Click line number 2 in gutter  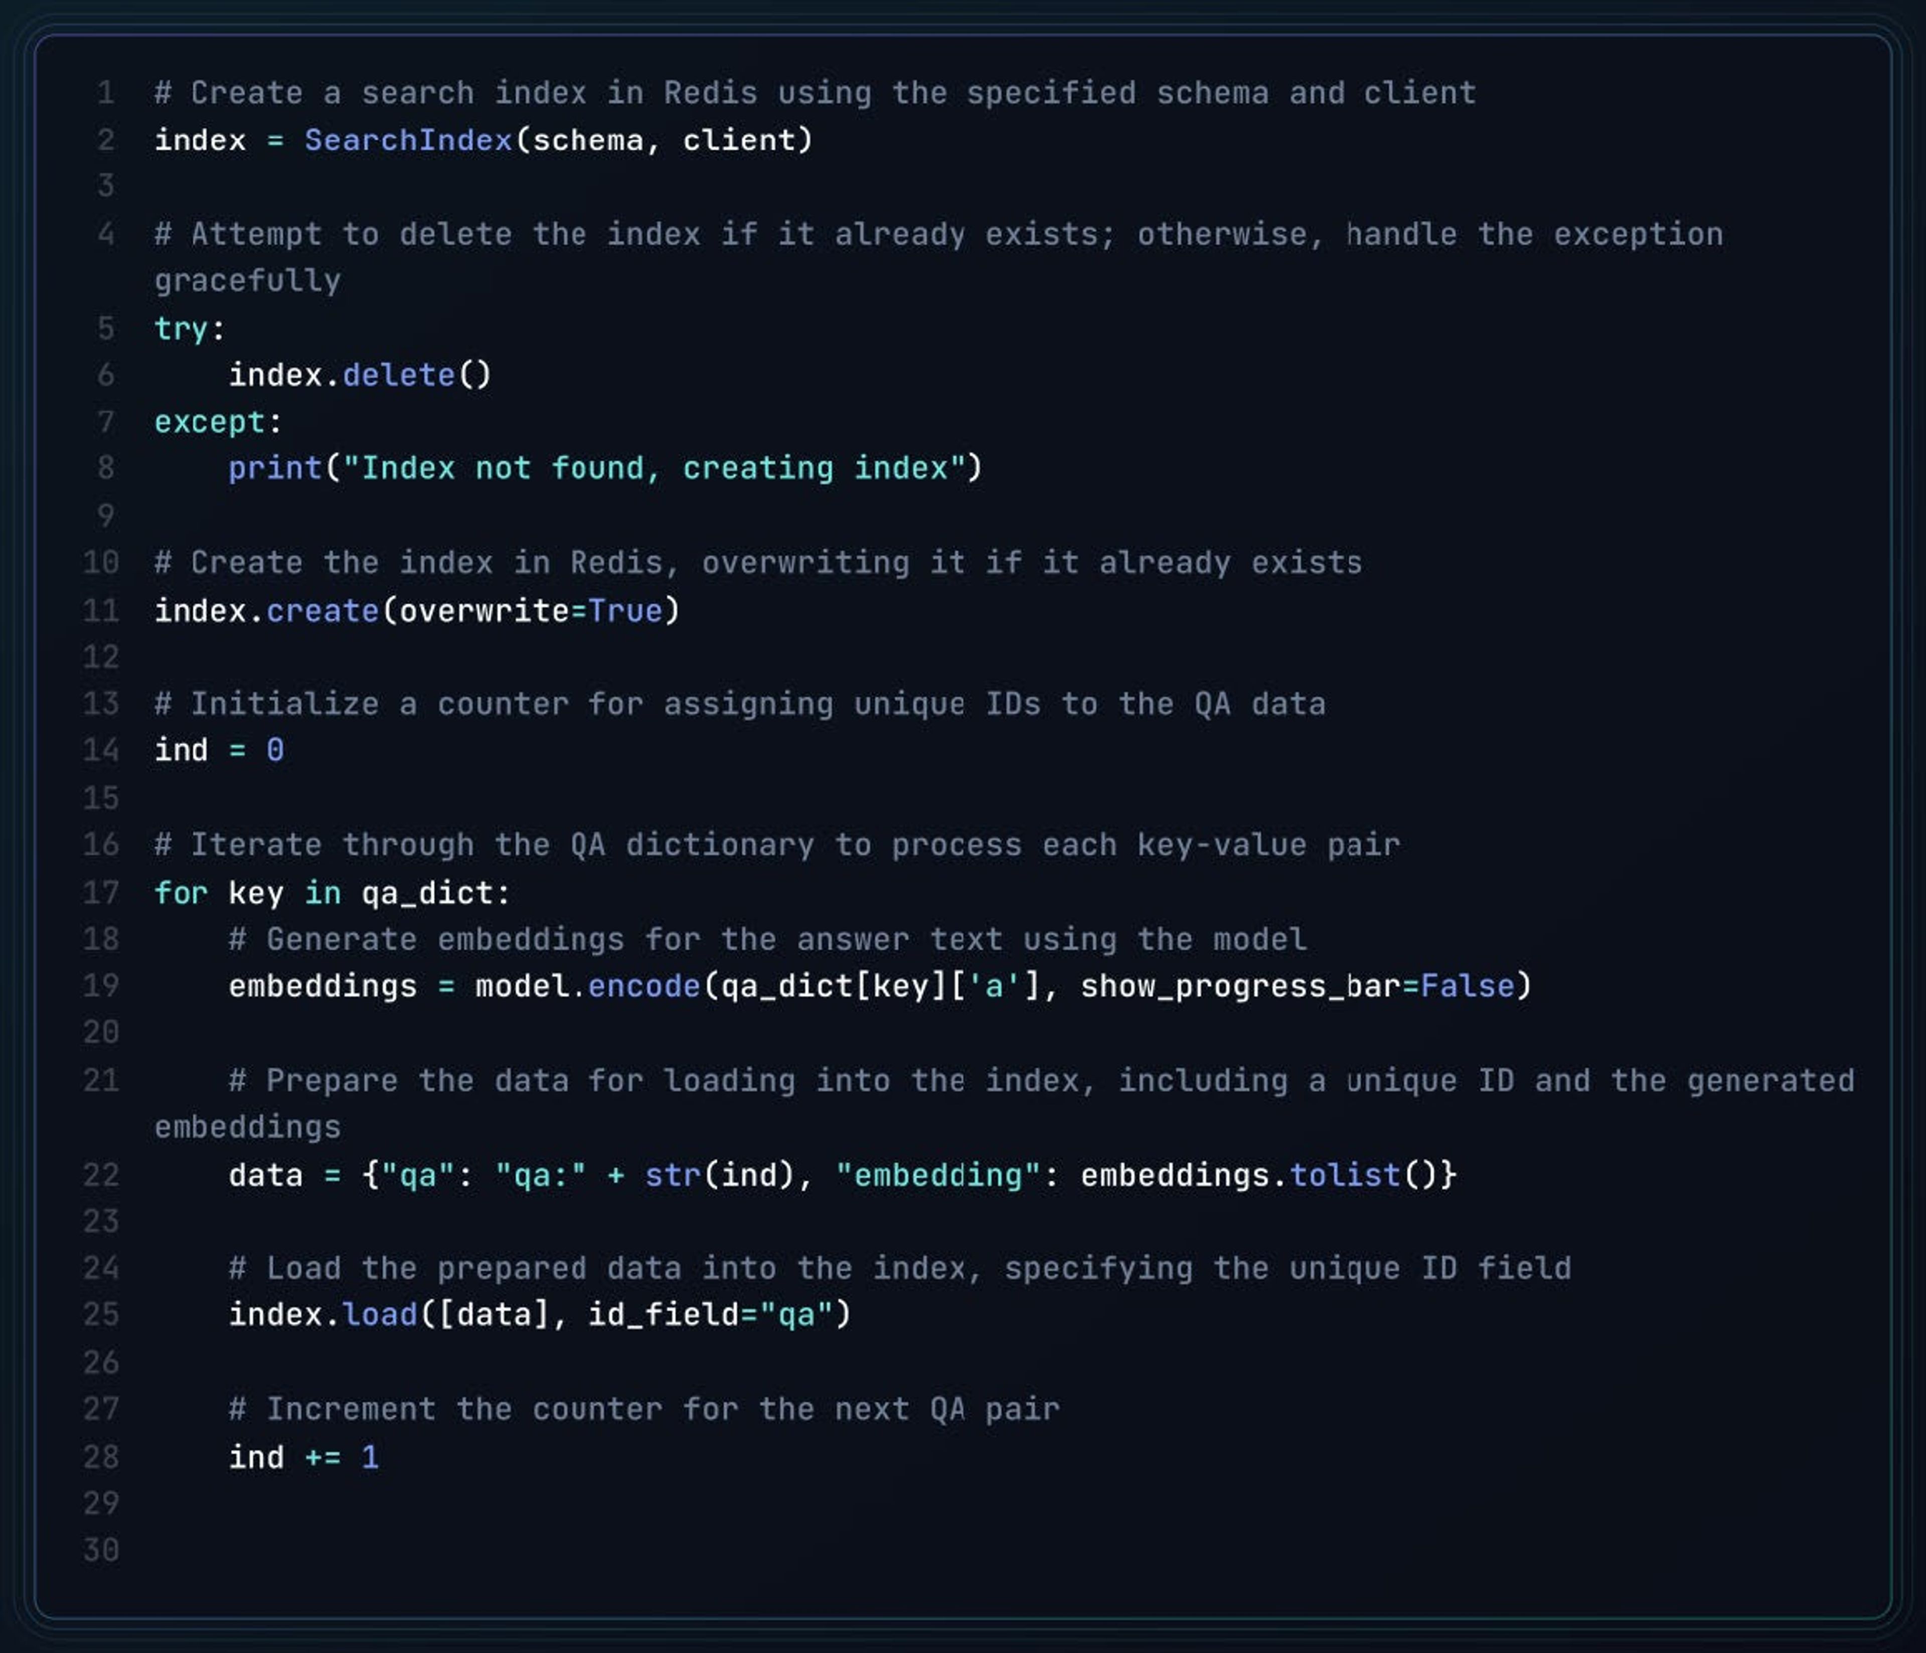click(106, 140)
